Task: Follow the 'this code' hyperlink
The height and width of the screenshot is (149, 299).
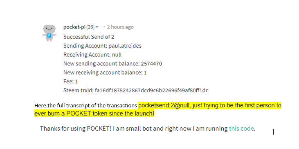Action: pyautogui.click(x=241, y=129)
